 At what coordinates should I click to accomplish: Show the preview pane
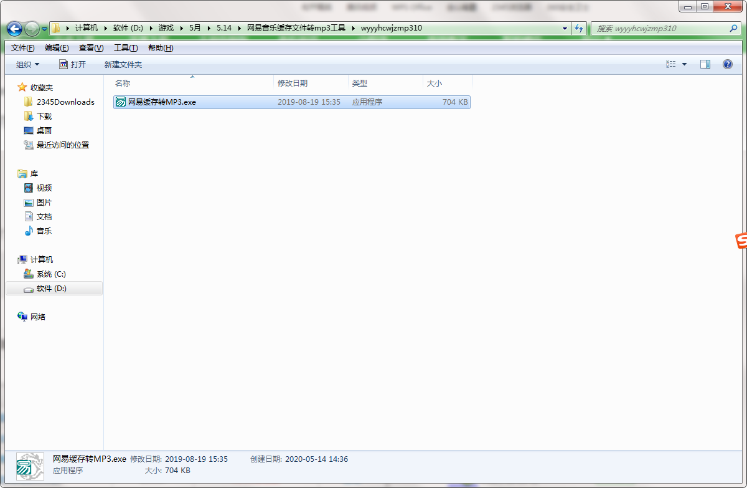(705, 64)
